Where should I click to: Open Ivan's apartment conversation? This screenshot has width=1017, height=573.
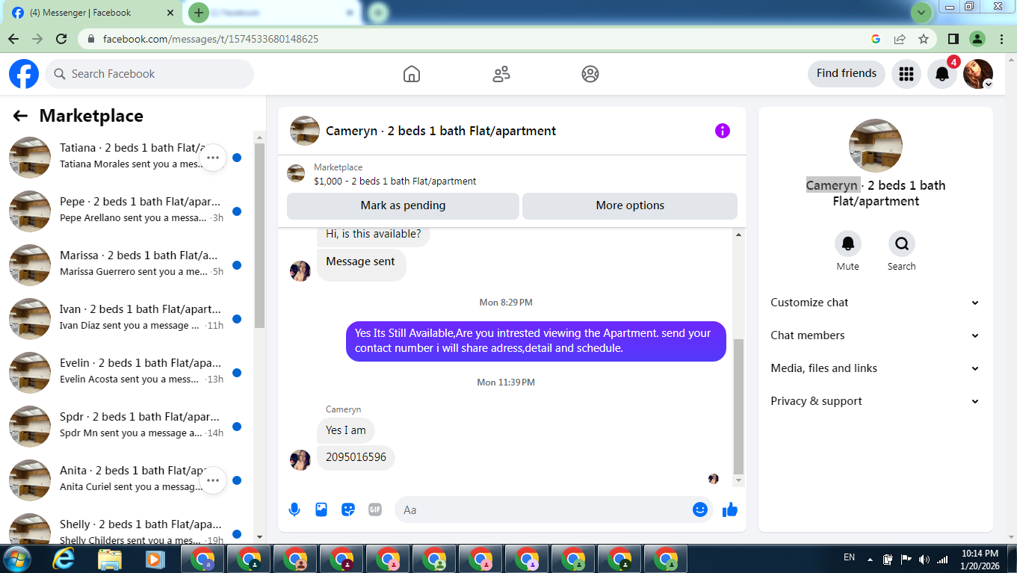pyautogui.click(x=126, y=318)
